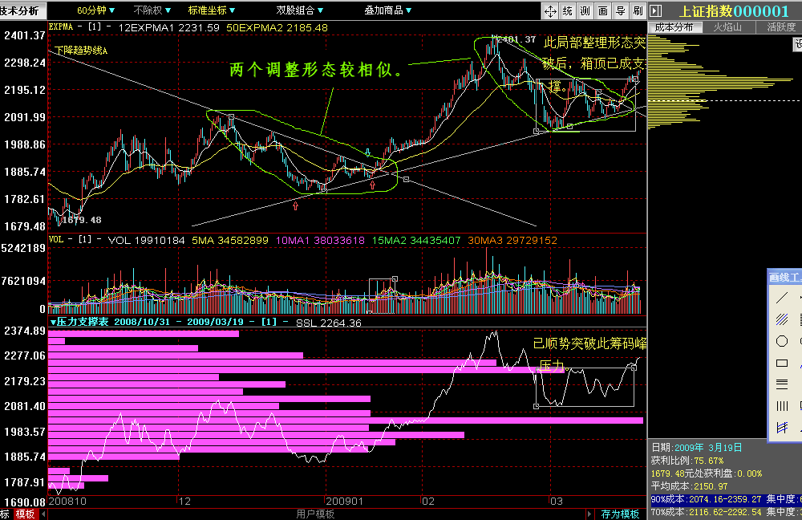Open the 不除权 adjustment dropdown
Image resolution: width=802 pixels, height=520 pixels.
click(152, 10)
